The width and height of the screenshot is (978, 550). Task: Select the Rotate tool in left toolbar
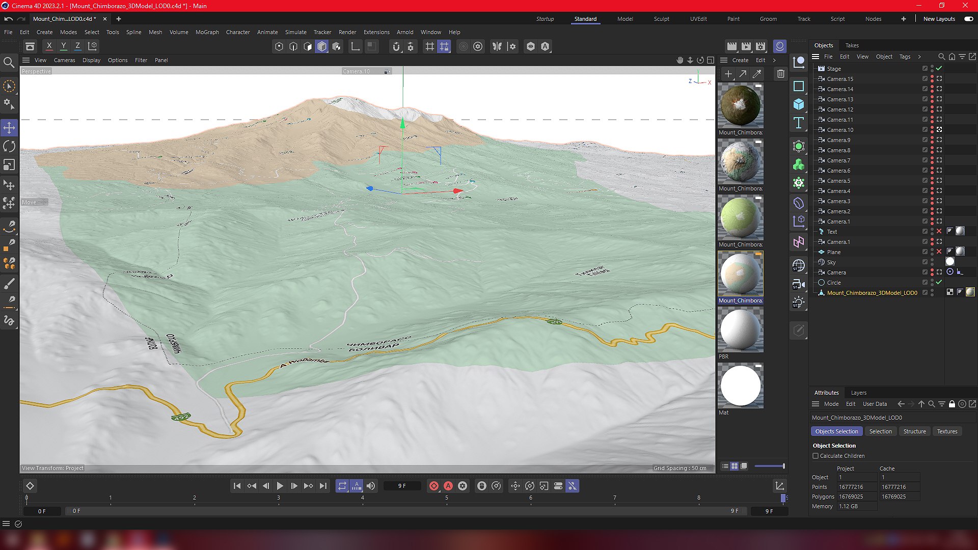[9, 146]
